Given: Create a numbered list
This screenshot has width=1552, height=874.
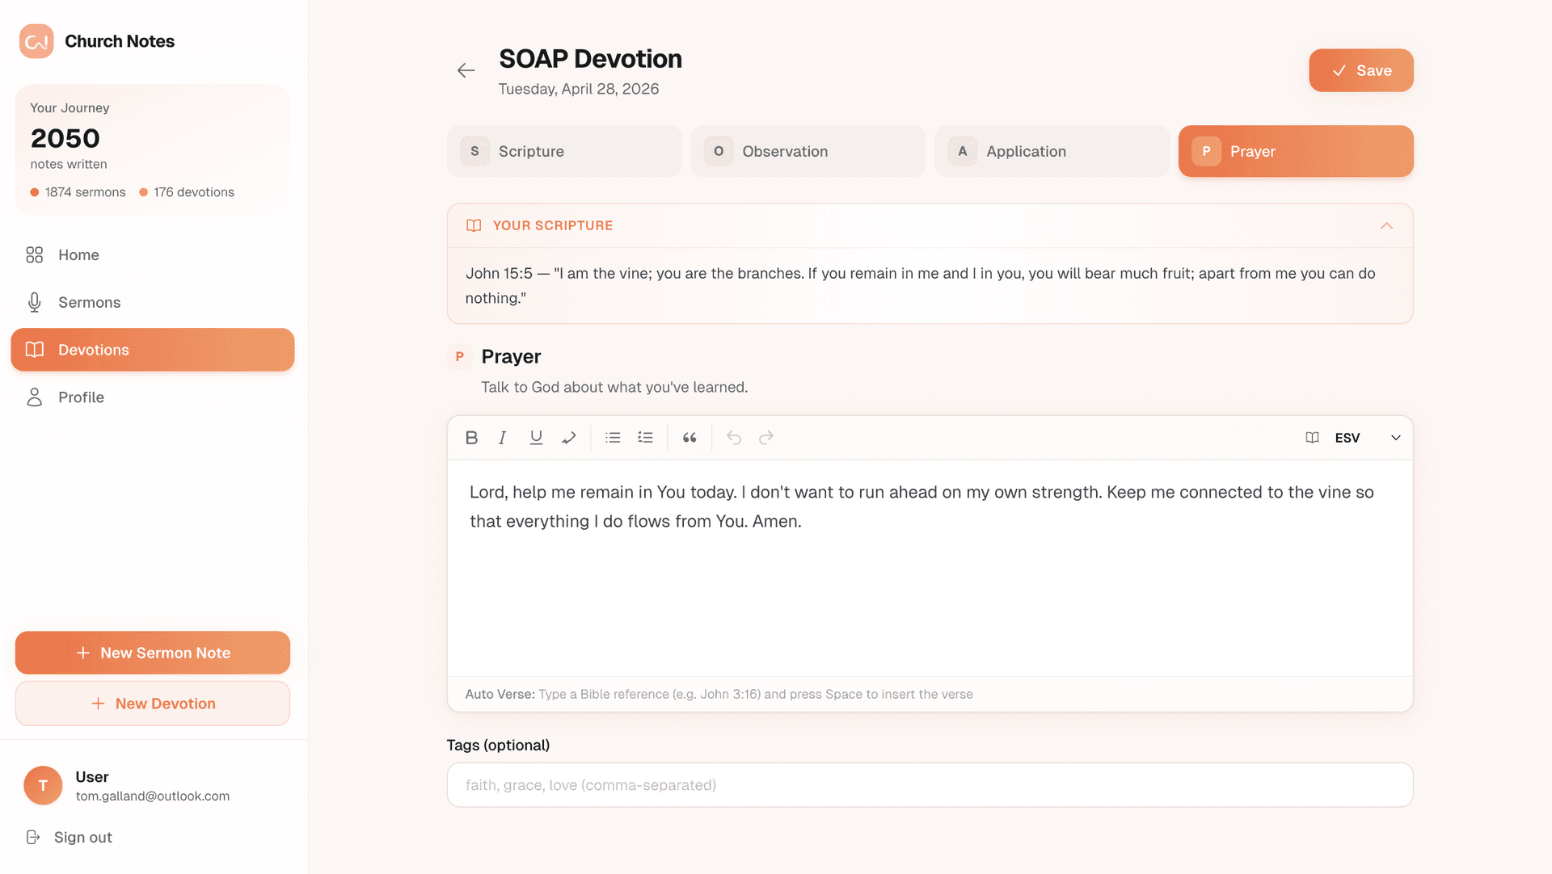Looking at the screenshot, I should coord(645,437).
